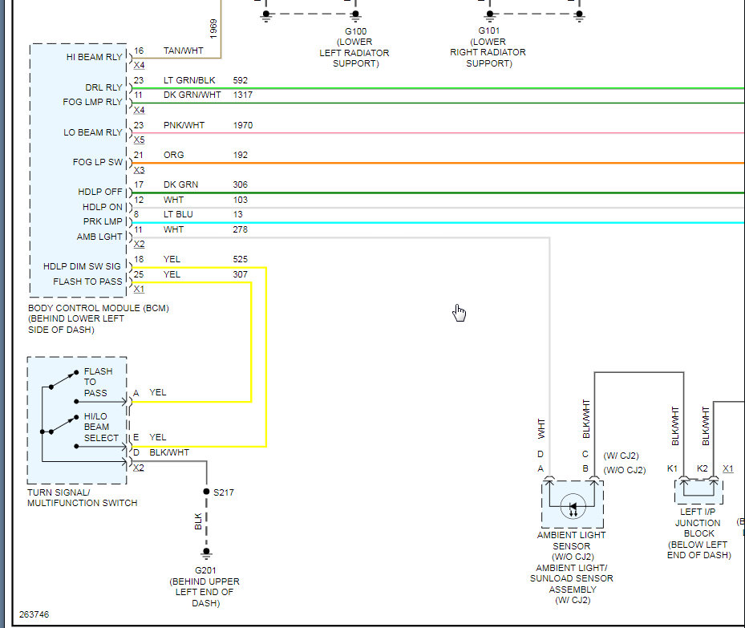Click circuit number 306

pos(241,184)
